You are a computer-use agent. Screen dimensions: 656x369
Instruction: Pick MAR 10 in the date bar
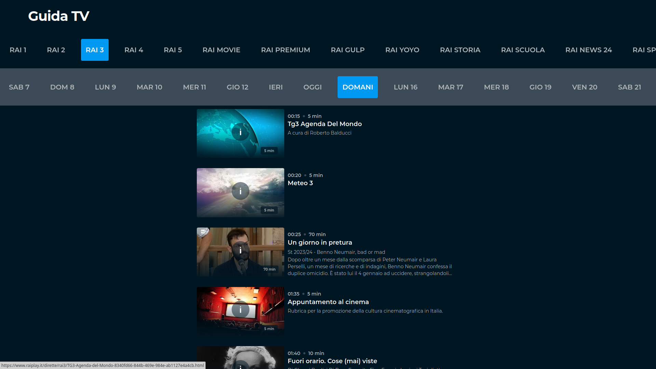click(149, 87)
